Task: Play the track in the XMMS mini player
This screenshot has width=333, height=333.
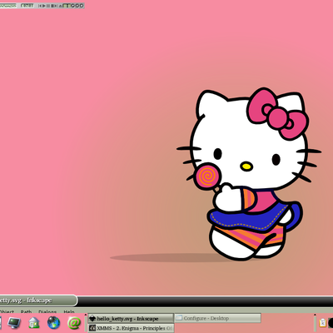Action: pyautogui.click(x=44, y=6)
